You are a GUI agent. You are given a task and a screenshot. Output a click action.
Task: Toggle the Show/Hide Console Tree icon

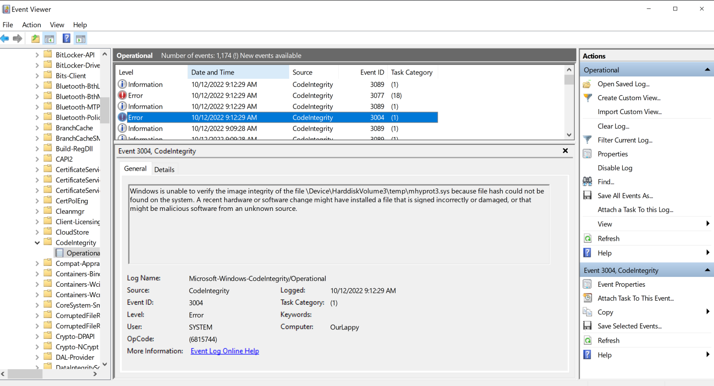pyautogui.click(x=49, y=39)
